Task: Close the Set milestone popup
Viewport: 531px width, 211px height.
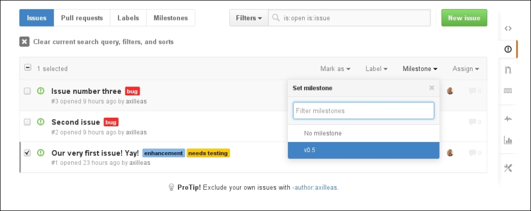Action: click(431, 88)
